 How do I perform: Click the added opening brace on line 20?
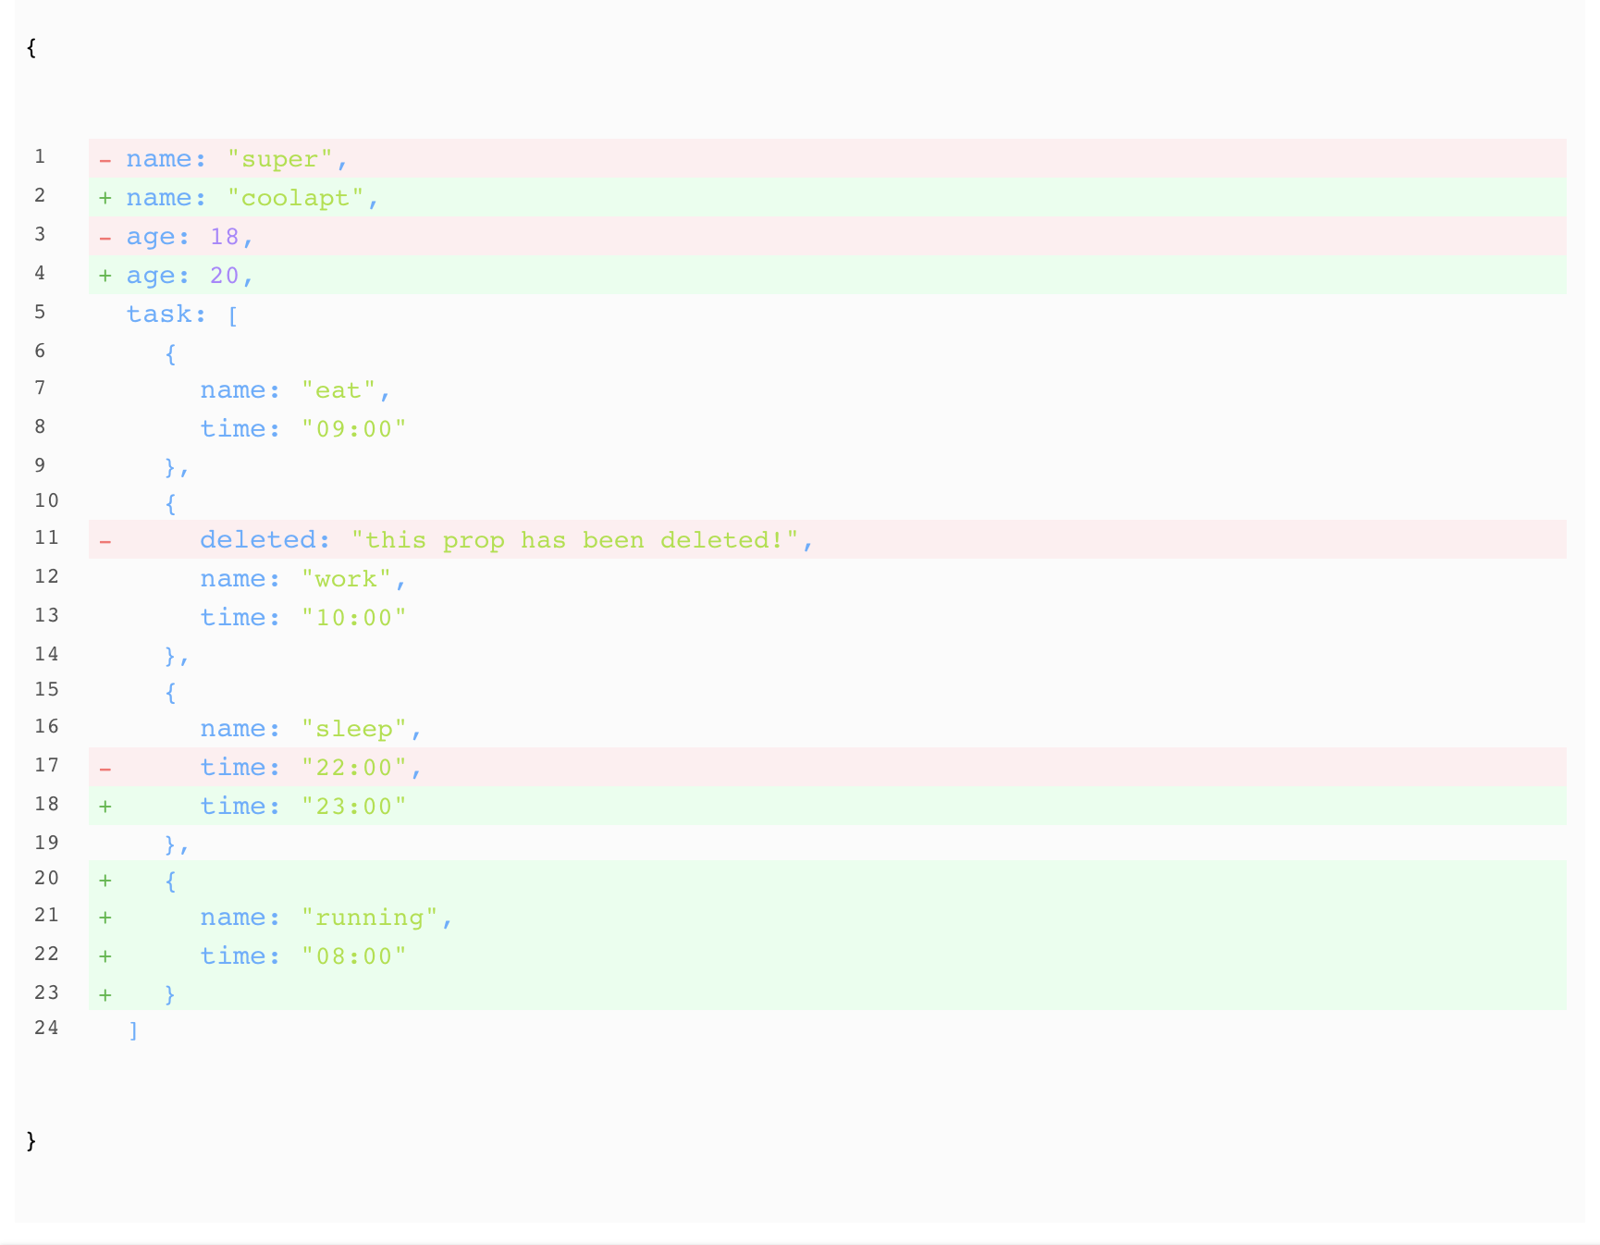click(171, 881)
